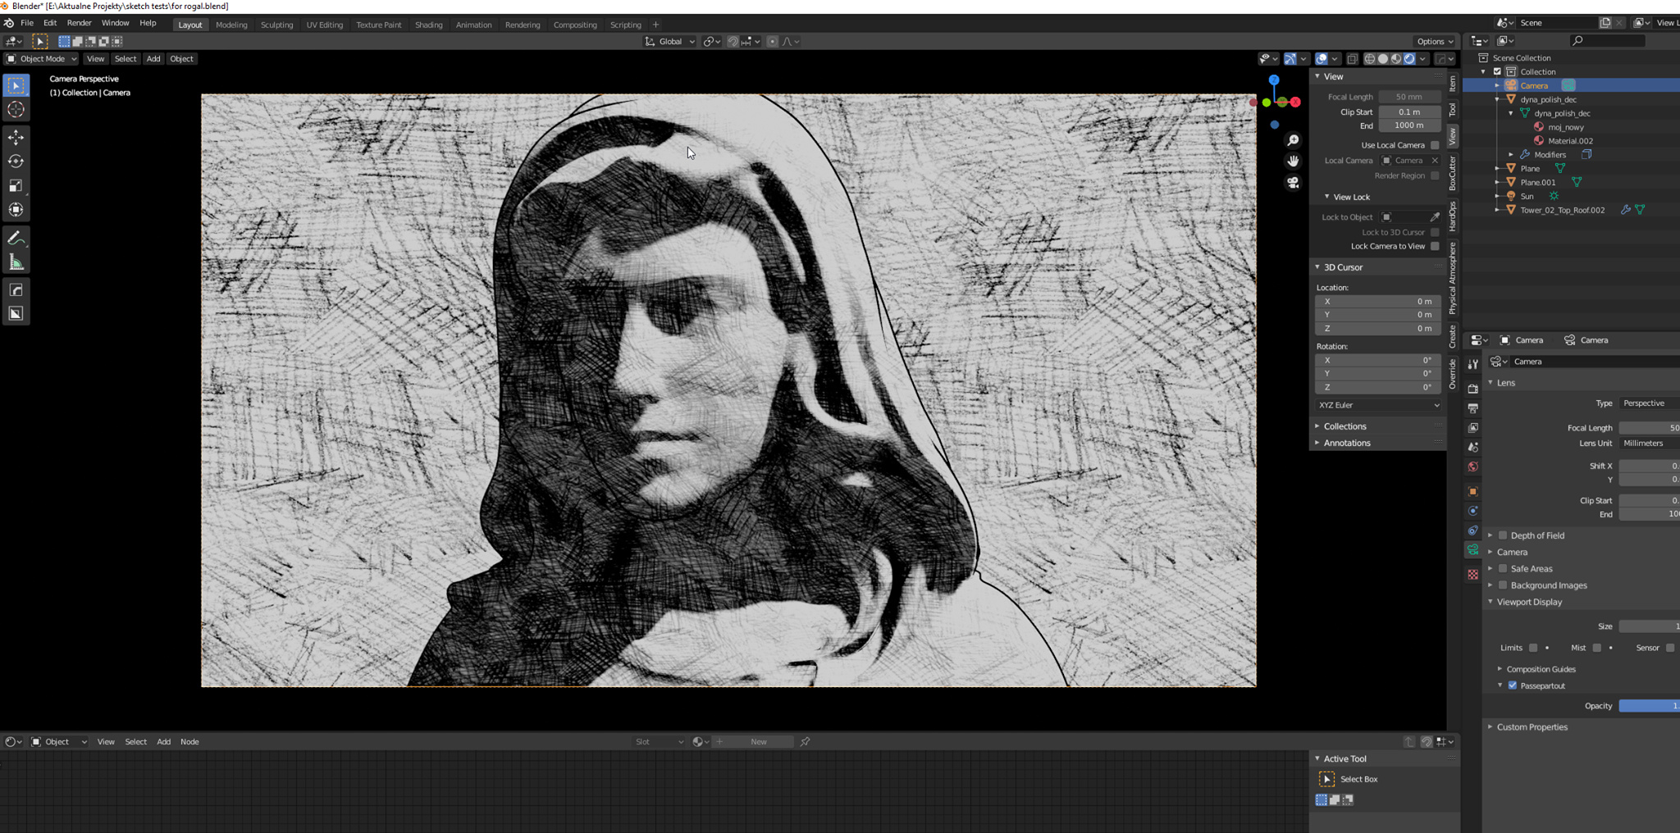This screenshot has width=1680, height=833.
Task: Activate the Annotate tool
Action: 16,238
